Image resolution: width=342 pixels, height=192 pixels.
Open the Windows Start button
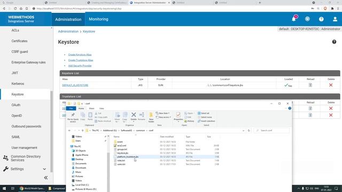coord(4,188)
